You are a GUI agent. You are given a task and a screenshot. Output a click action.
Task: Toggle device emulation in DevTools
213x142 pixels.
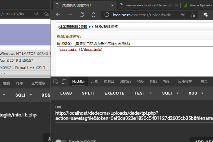coord(64,82)
